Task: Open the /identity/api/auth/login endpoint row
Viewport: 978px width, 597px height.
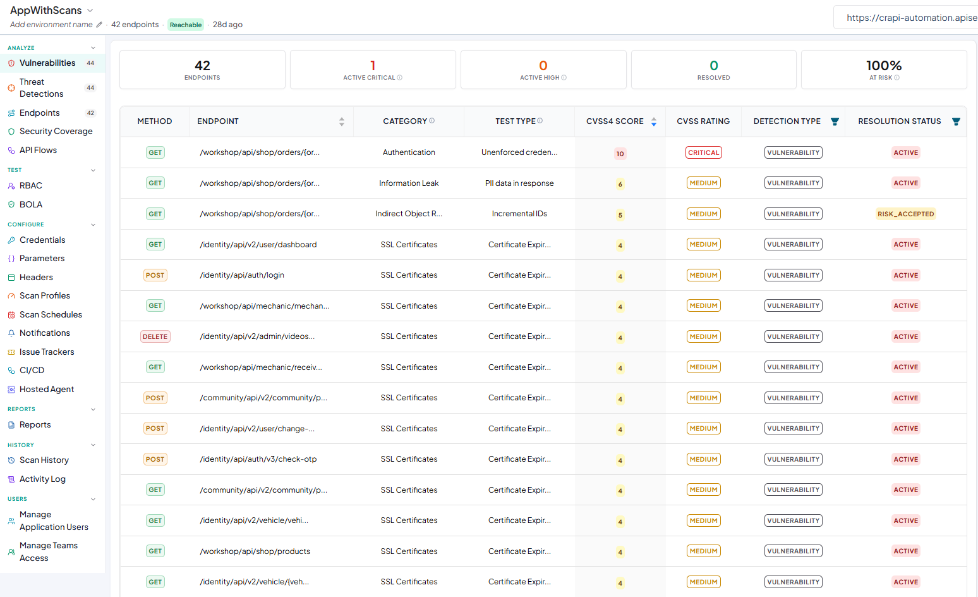Action: click(543, 275)
